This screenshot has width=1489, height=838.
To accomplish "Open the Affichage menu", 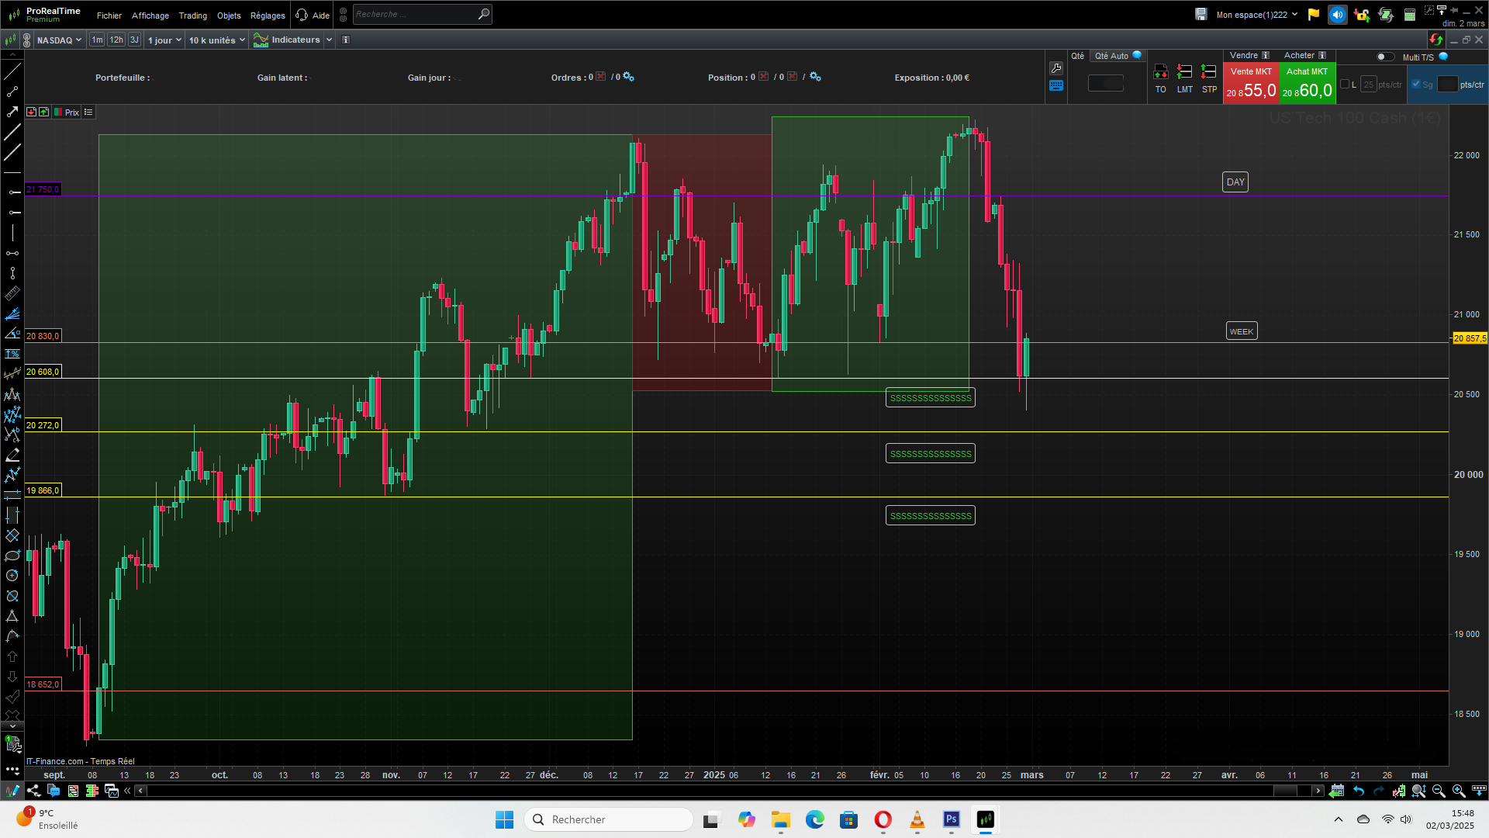I will (150, 16).
